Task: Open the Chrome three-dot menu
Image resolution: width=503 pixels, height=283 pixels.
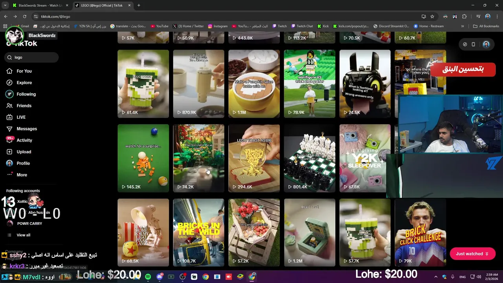Action: (497, 17)
